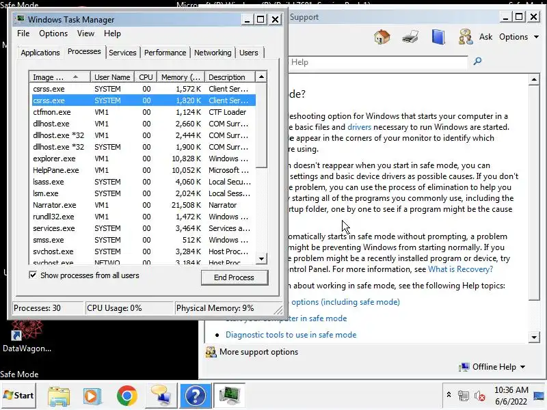
Task: Show hidden tray icons arrow
Action: pos(449,395)
